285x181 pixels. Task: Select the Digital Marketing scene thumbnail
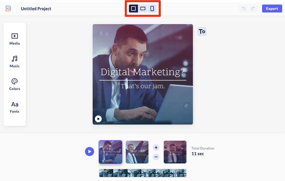pyautogui.click(x=110, y=152)
